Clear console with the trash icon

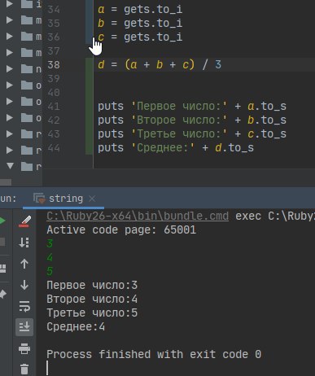click(x=24, y=369)
